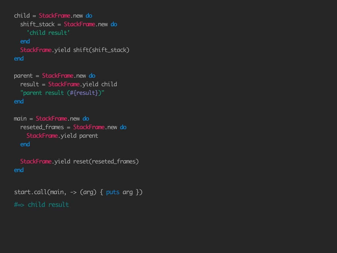This screenshot has height=253, width=337.
Task: Click the line "parent = StackFrame.new do"
Action: pyautogui.click(x=55, y=76)
